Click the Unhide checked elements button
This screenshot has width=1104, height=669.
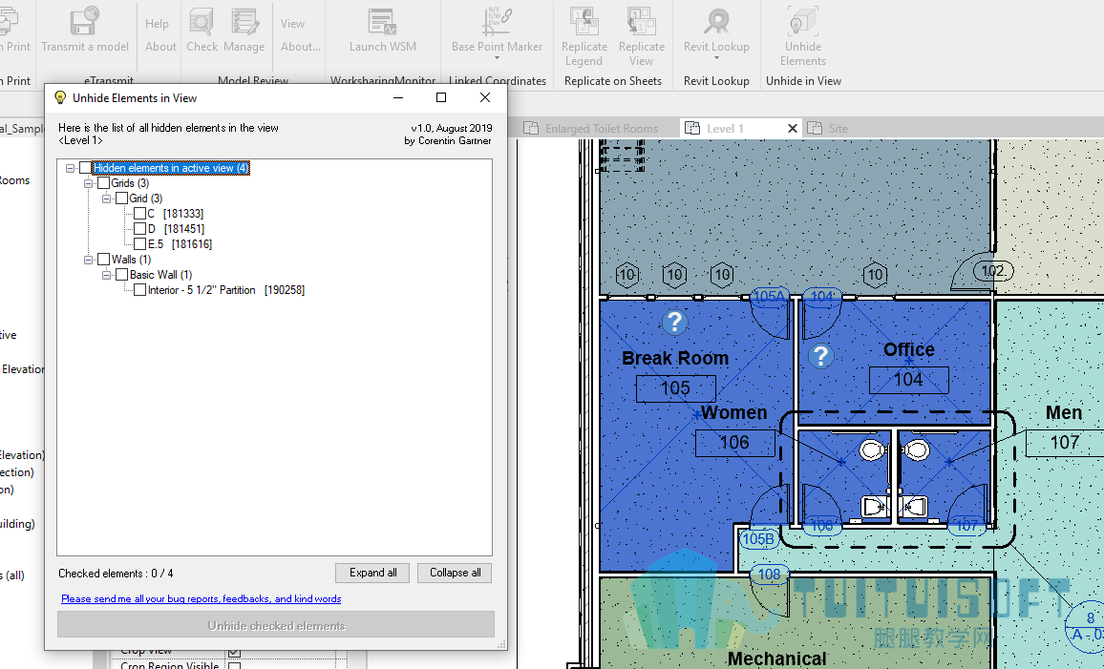click(276, 625)
